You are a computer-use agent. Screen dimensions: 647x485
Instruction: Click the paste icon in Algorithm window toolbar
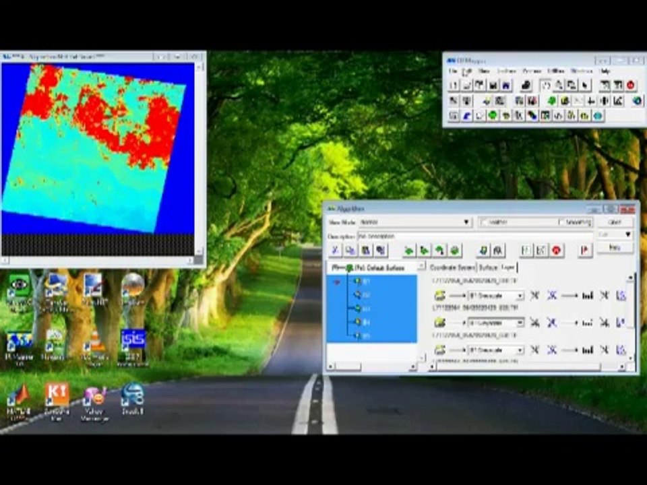click(x=365, y=250)
